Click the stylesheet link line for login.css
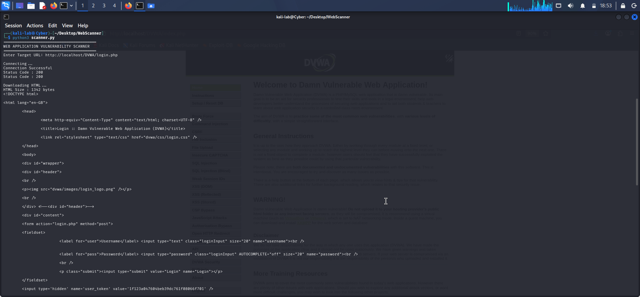 tap(119, 137)
